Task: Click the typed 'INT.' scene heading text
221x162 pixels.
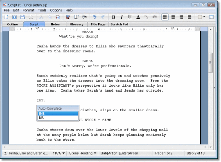Action: (x=41, y=100)
